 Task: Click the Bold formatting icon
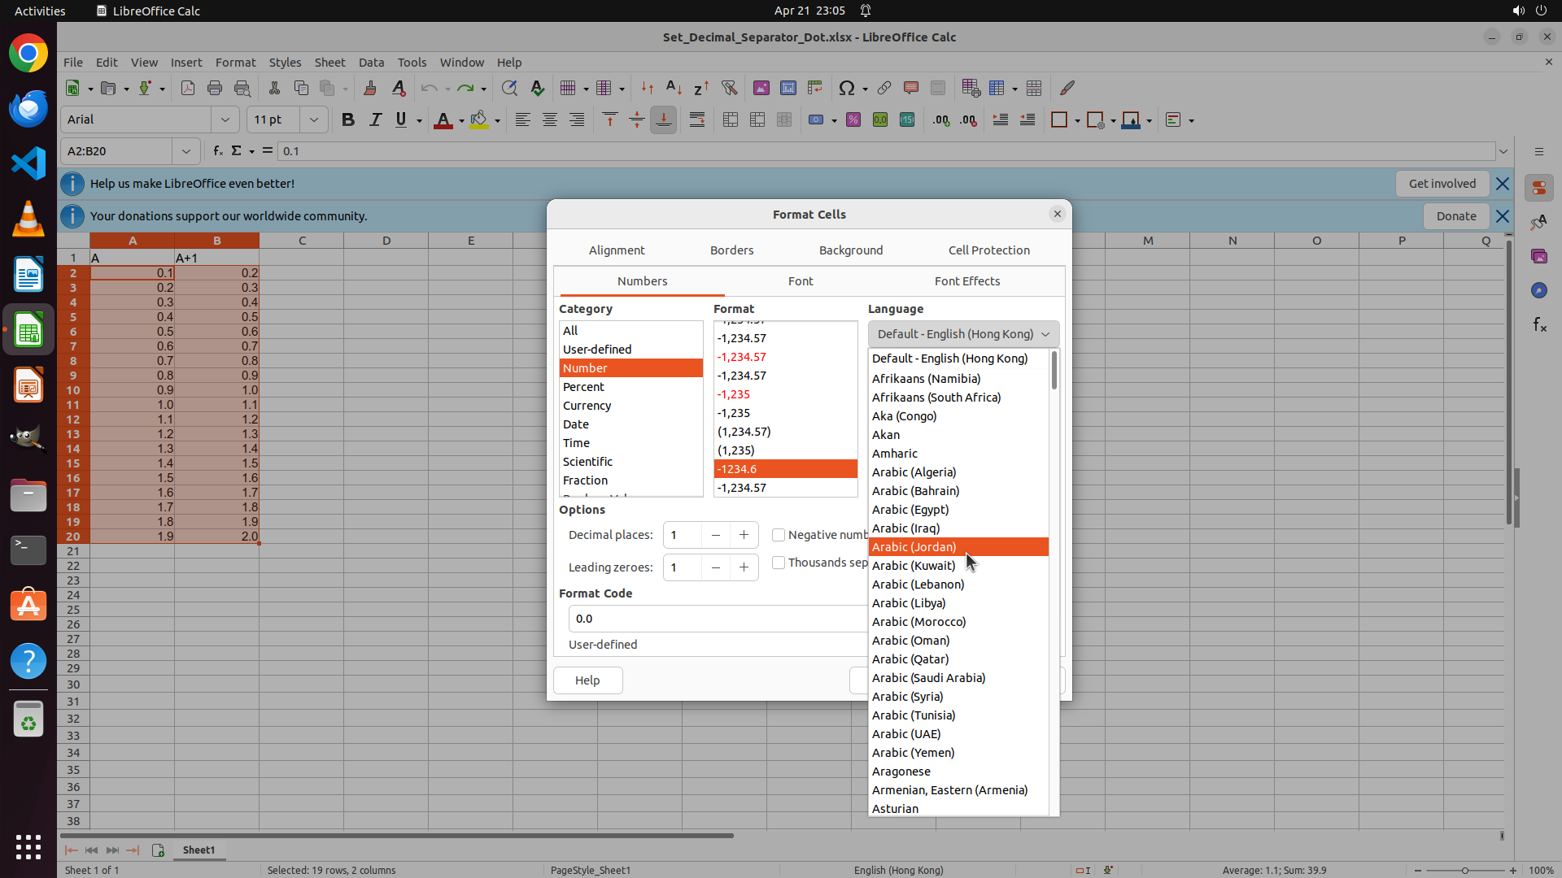348,120
